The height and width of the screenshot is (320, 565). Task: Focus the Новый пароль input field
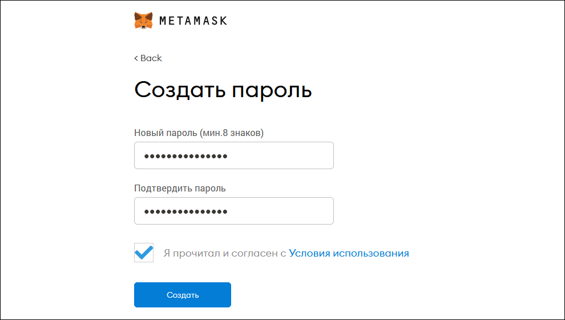[x=234, y=155]
